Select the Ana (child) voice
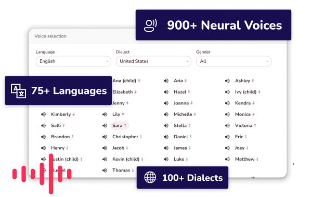 point(124,81)
